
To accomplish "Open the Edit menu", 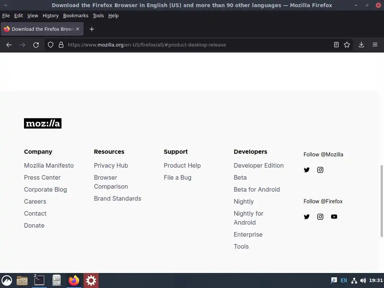I will [x=18, y=16].
